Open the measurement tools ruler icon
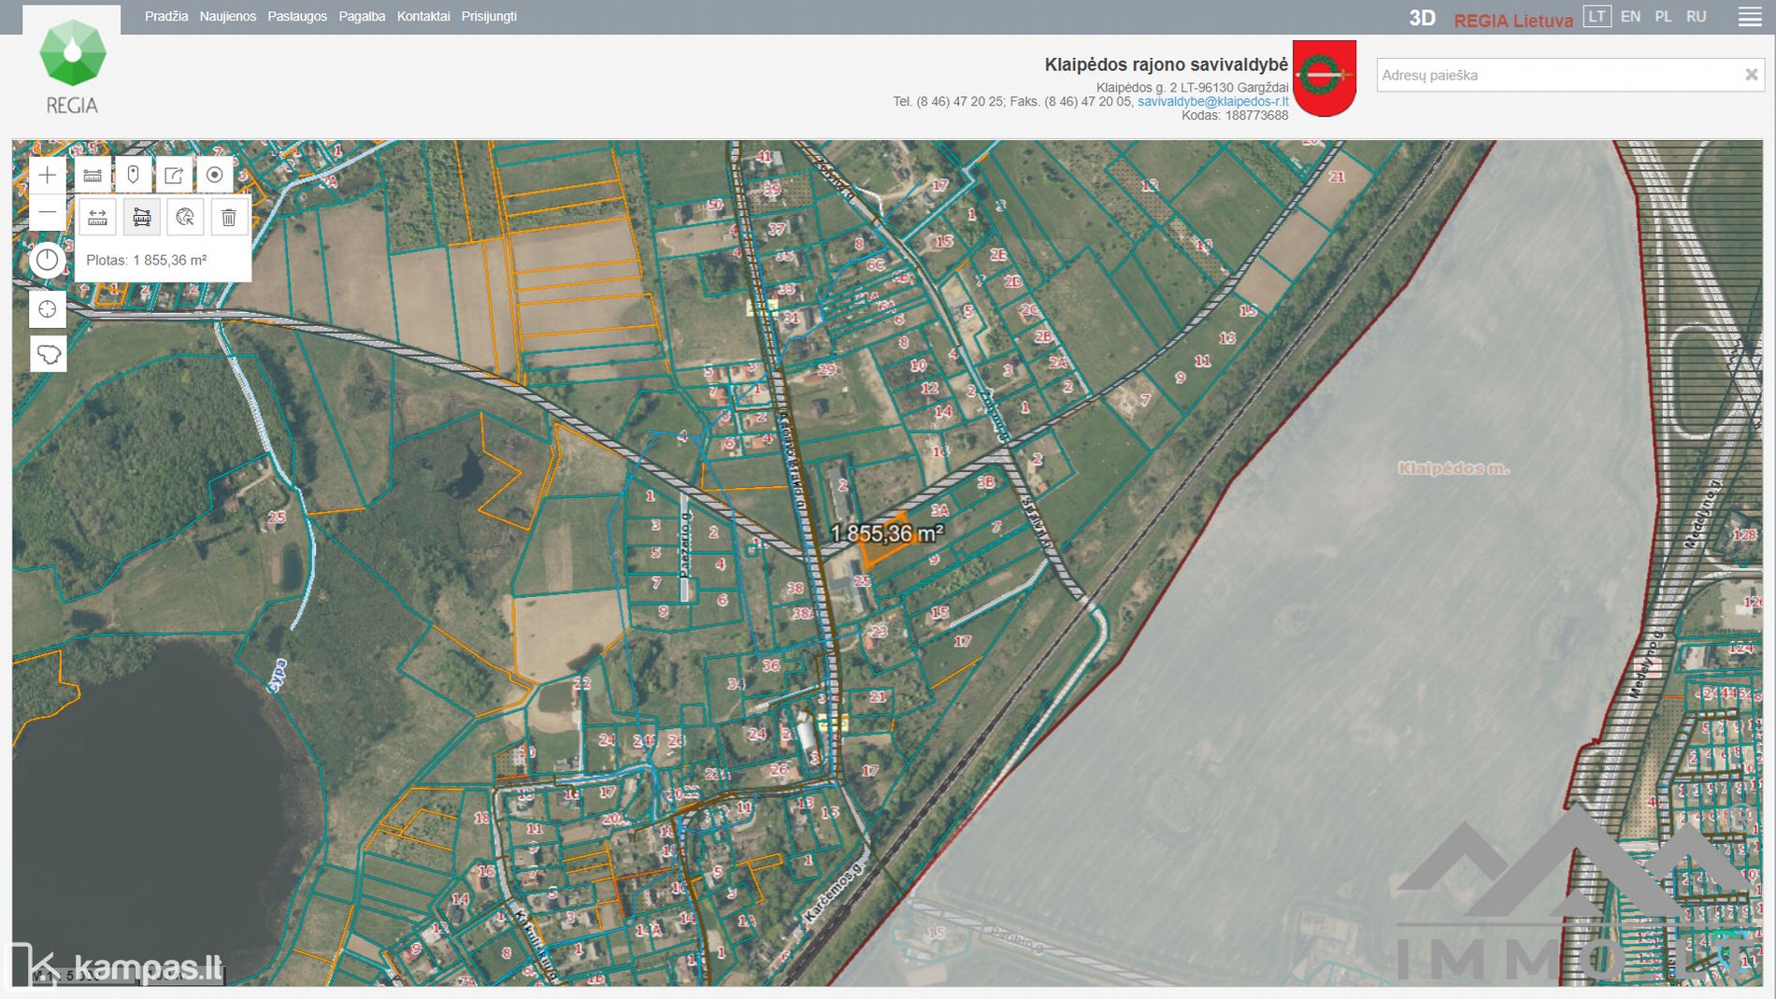Viewport: 1776px width, 999px height. tap(93, 175)
